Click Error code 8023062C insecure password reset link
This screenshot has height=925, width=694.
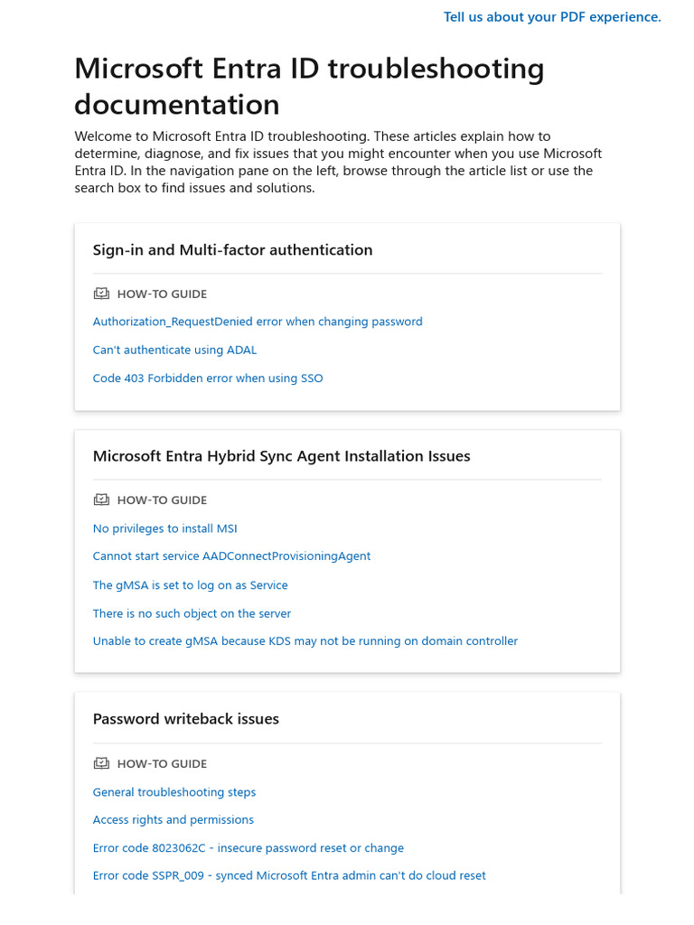click(x=249, y=848)
